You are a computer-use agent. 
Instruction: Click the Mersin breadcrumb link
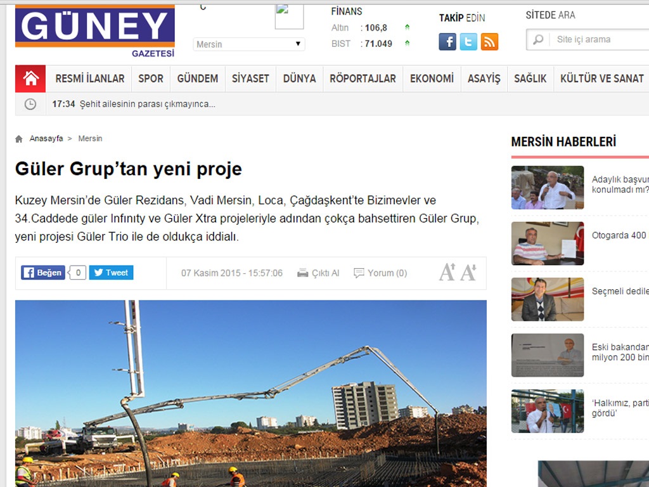pos(90,139)
